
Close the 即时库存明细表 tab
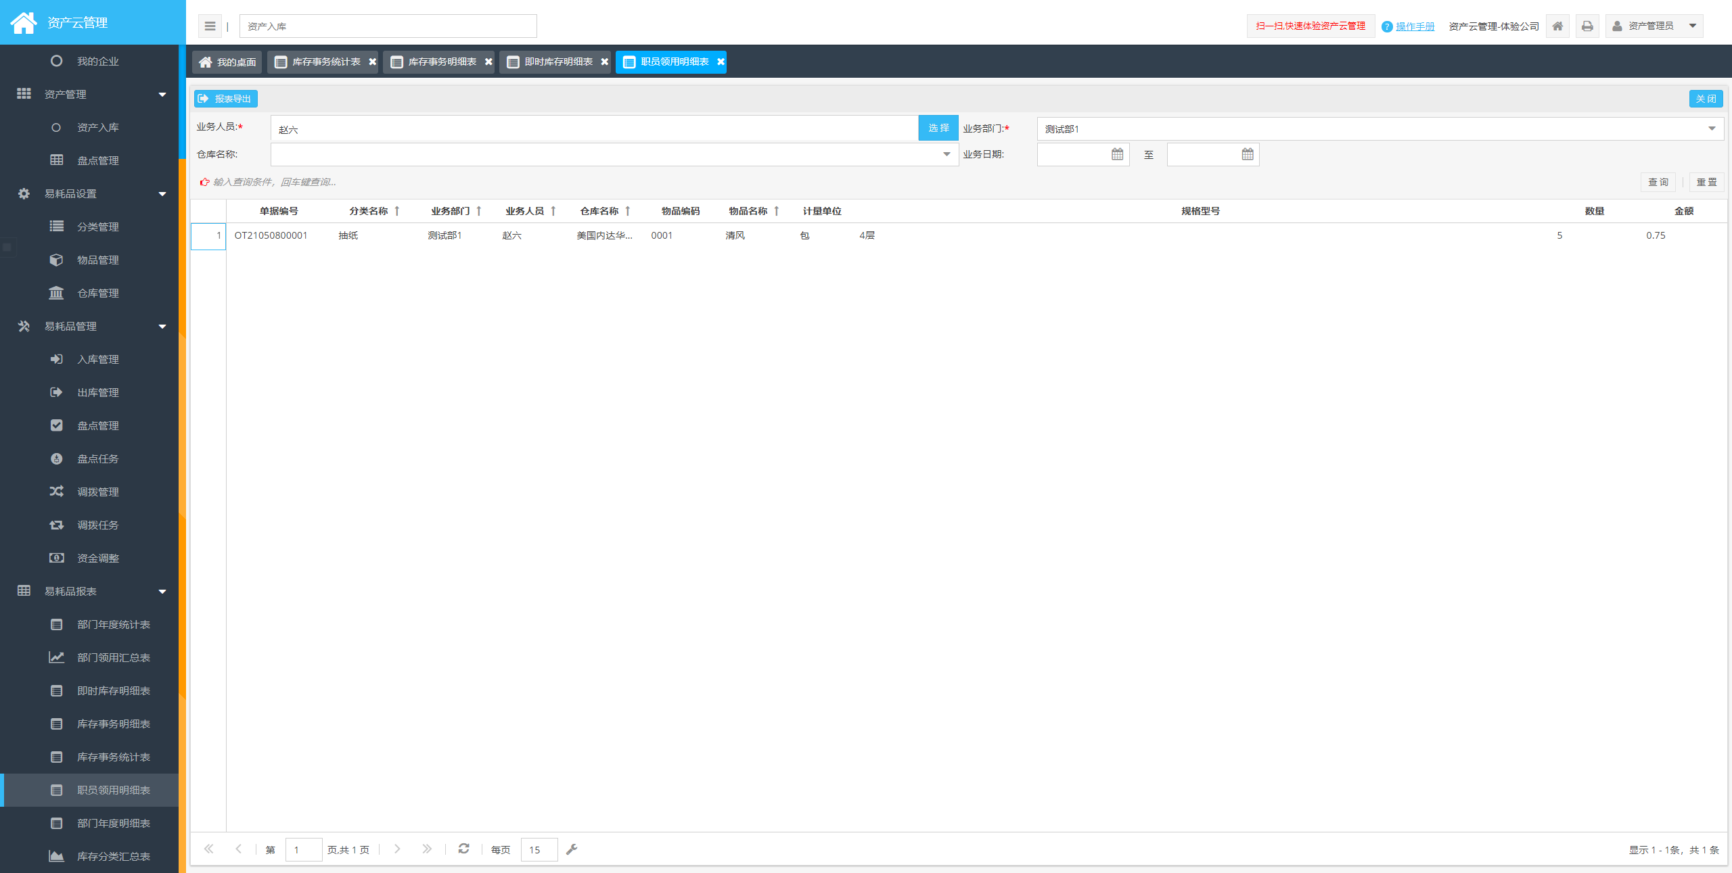tap(605, 62)
